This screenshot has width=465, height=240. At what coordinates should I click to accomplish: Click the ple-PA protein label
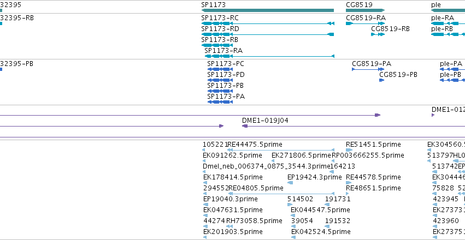tap(451, 64)
